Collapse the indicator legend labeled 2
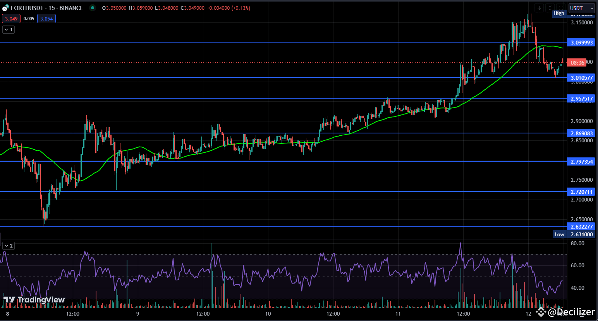Screen dimensions: 598x321 click(9, 246)
